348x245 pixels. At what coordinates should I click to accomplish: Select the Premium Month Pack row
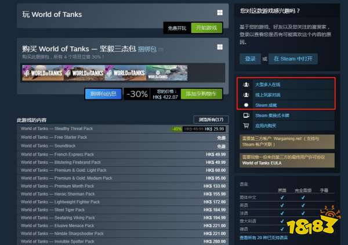point(123,186)
